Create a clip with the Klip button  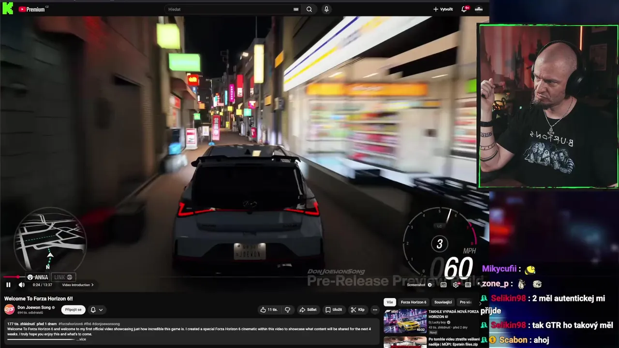[x=358, y=310]
